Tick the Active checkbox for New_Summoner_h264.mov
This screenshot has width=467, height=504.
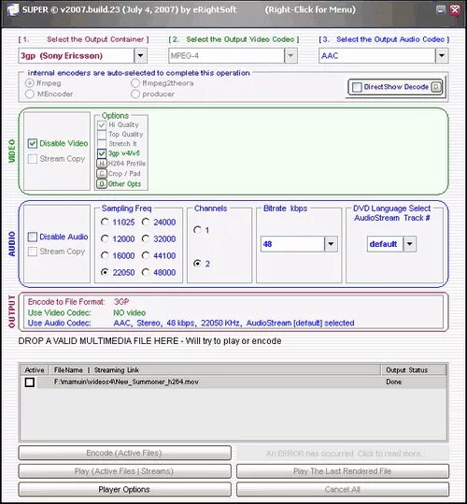coord(30,382)
